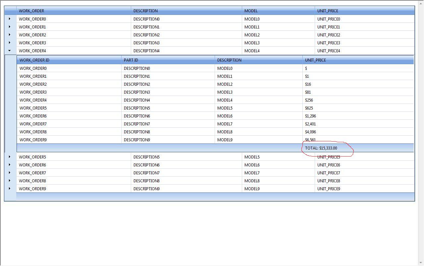
Task: Select MODEL9 in the outer grid
Action: pos(278,189)
